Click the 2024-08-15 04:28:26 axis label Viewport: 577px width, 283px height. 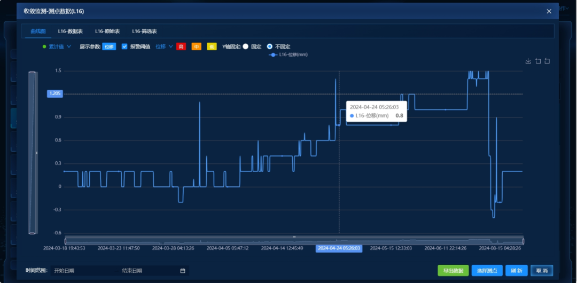pos(500,248)
